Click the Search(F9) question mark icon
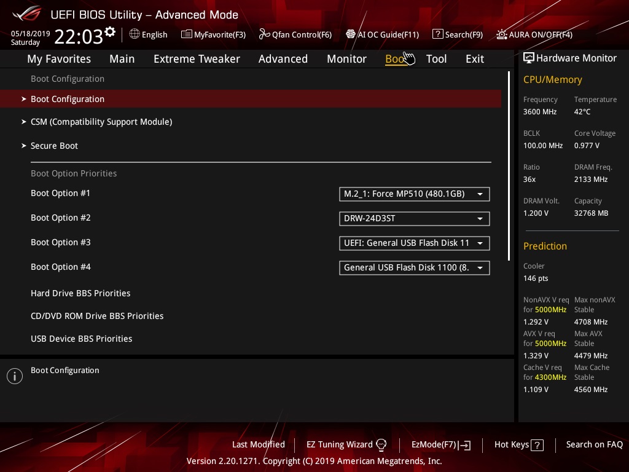Viewport: 629px width, 472px height. [437, 34]
